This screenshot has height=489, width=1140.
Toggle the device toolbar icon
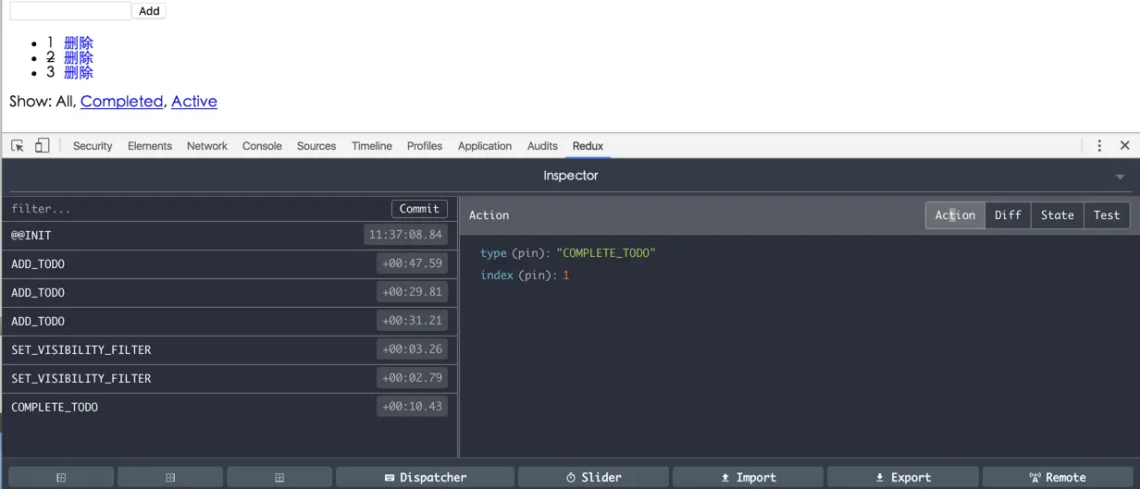[x=42, y=146]
